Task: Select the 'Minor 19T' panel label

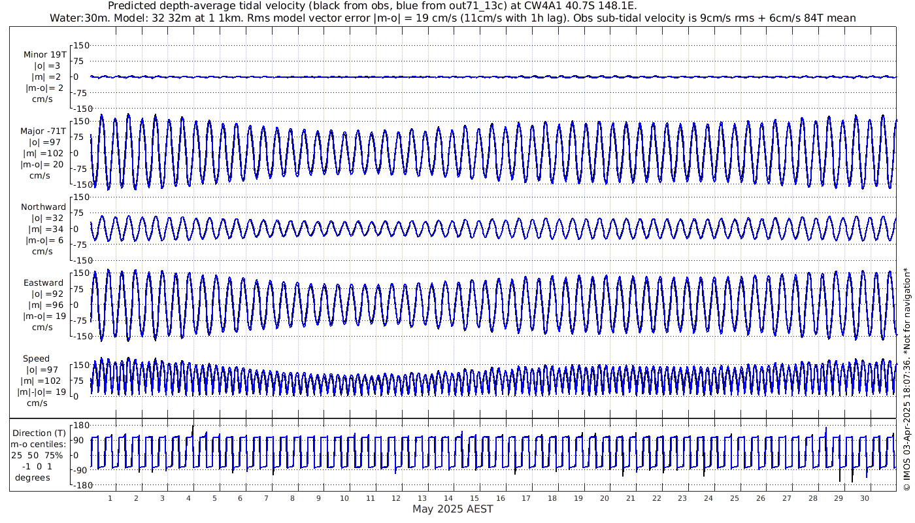Action: pyautogui.click(x=44, y=55)
